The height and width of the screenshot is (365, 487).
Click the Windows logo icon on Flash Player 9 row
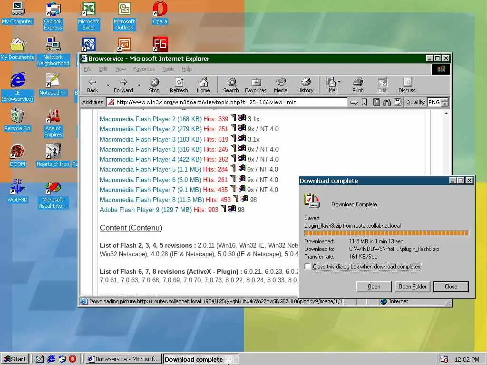(x=232, y=209)
